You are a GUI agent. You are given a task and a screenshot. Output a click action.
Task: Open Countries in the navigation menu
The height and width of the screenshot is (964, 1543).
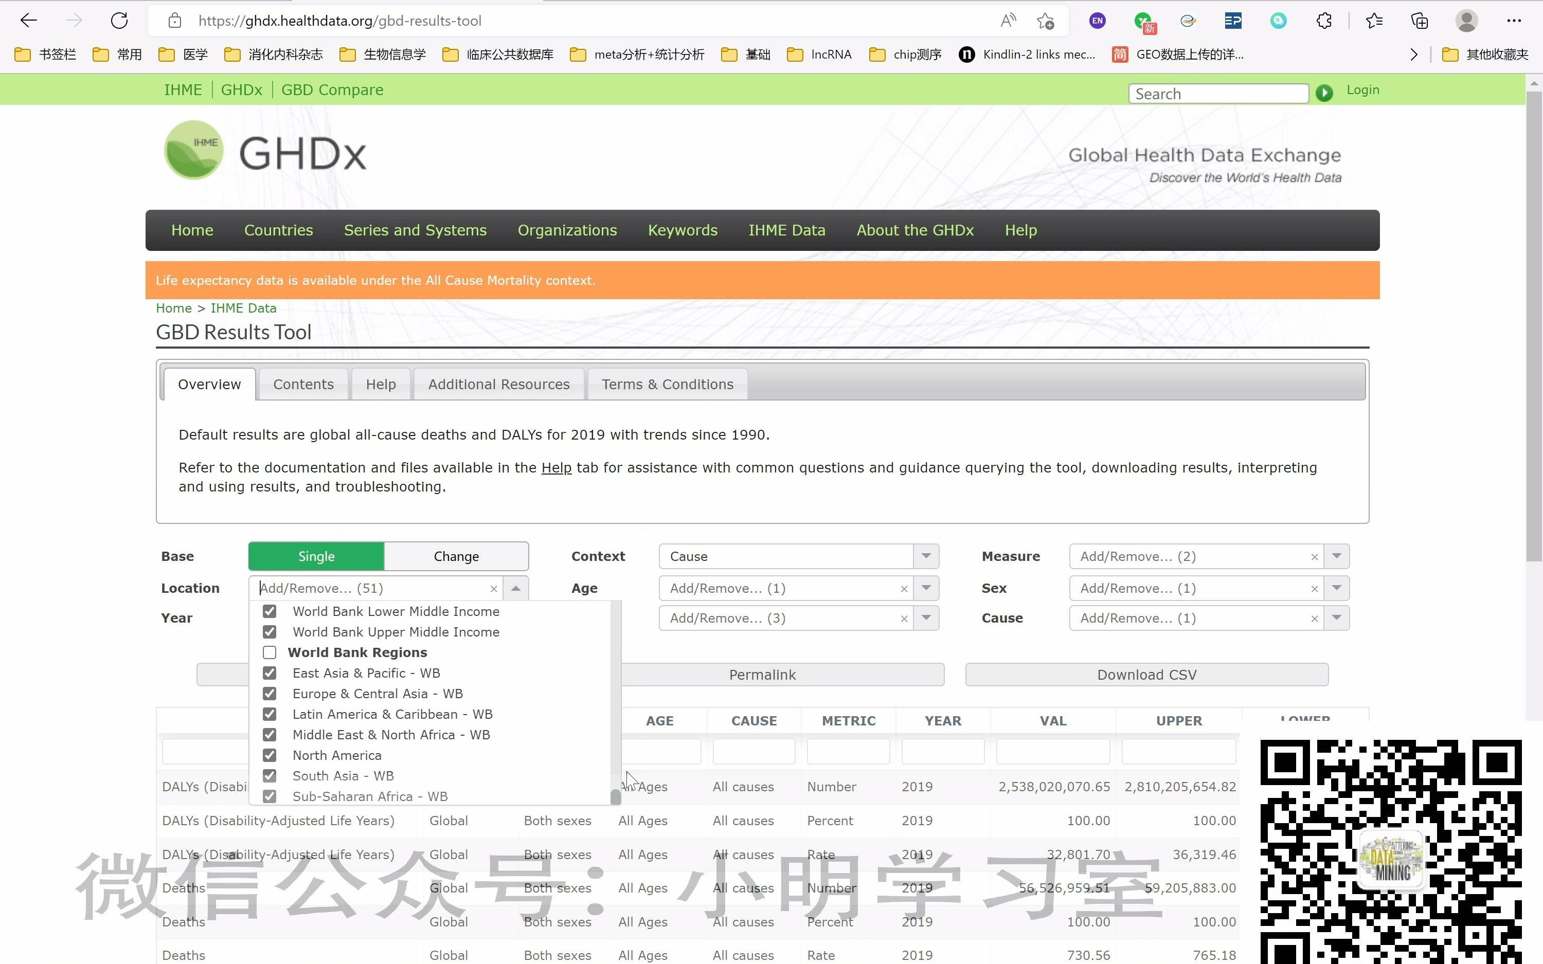279,230
